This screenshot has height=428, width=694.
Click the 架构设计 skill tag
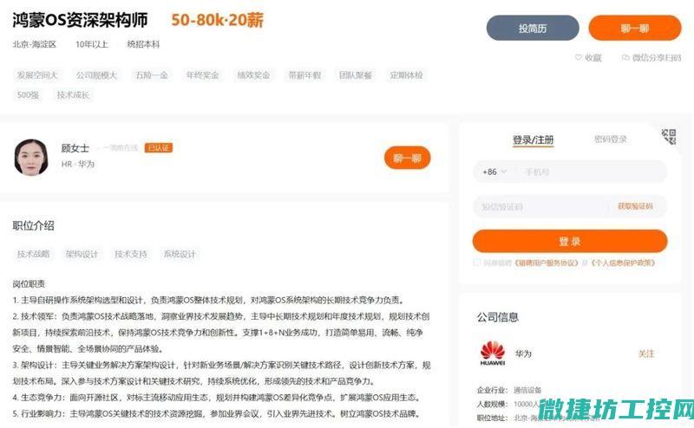[82, 254]
